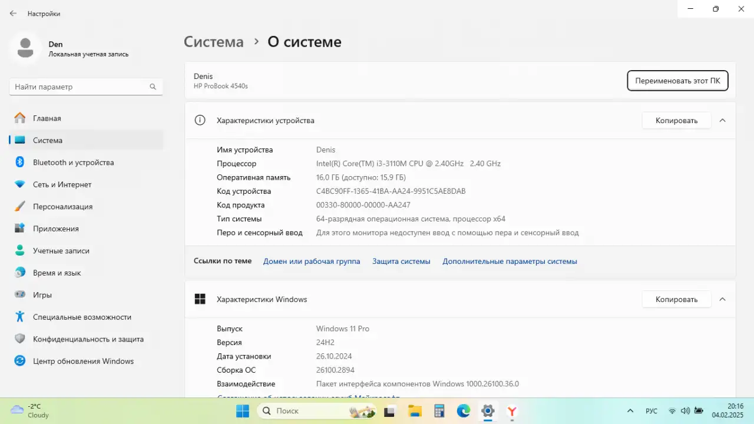Click product code 00330-80000-00000-AA247
The image size is (754, 424).
[363, 205]
